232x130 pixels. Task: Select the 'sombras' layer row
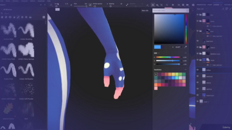[x=214, y=89]
